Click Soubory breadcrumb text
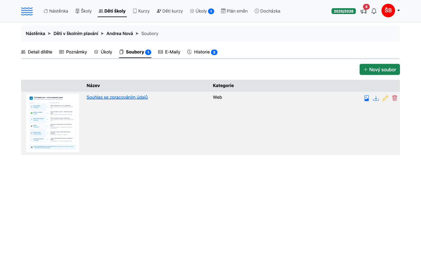 pos(150,34)
